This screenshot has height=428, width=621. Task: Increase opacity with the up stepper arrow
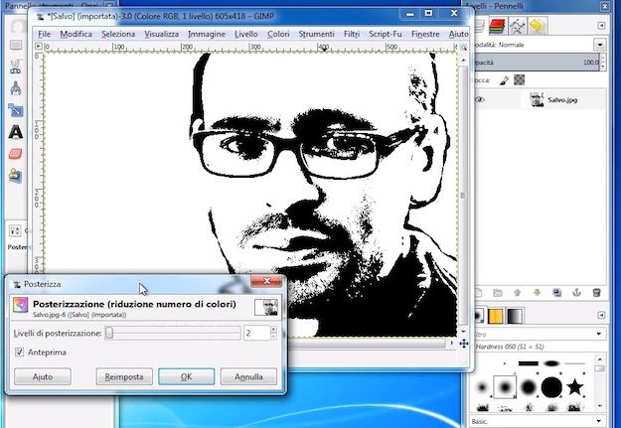pos(603,59)
